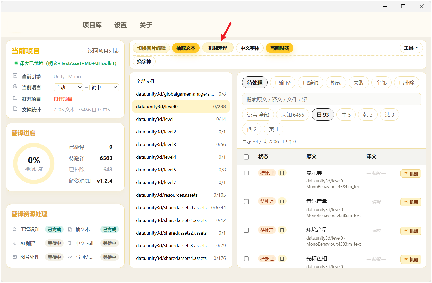Open the 工具 dropdown menu

tap(411, 48)
